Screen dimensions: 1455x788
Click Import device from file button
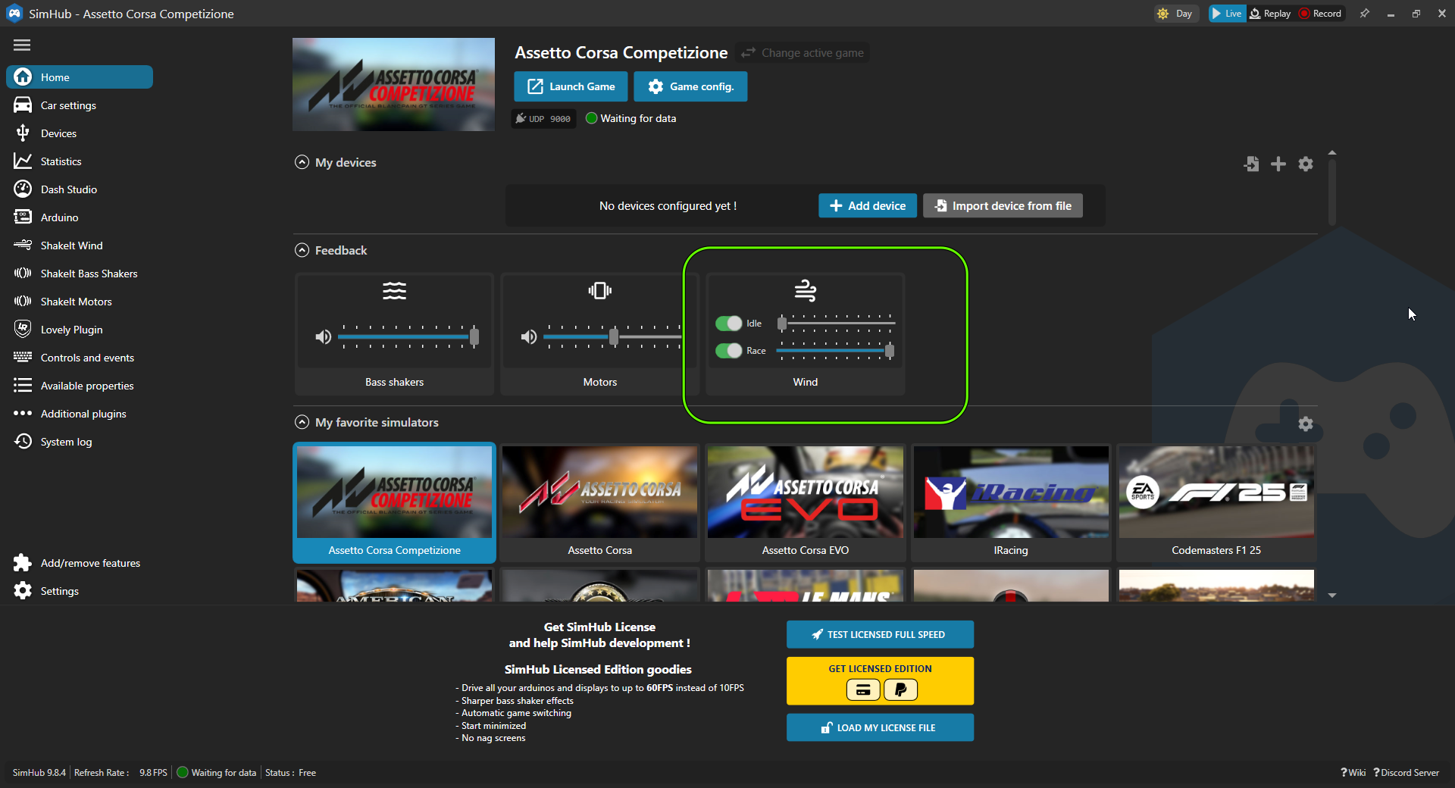click(x=1003, y=205)
